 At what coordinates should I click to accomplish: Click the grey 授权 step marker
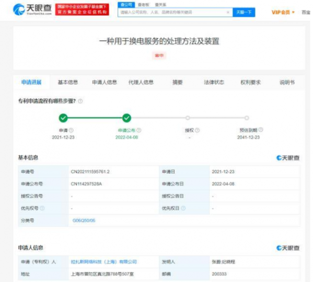click(188, 118)
